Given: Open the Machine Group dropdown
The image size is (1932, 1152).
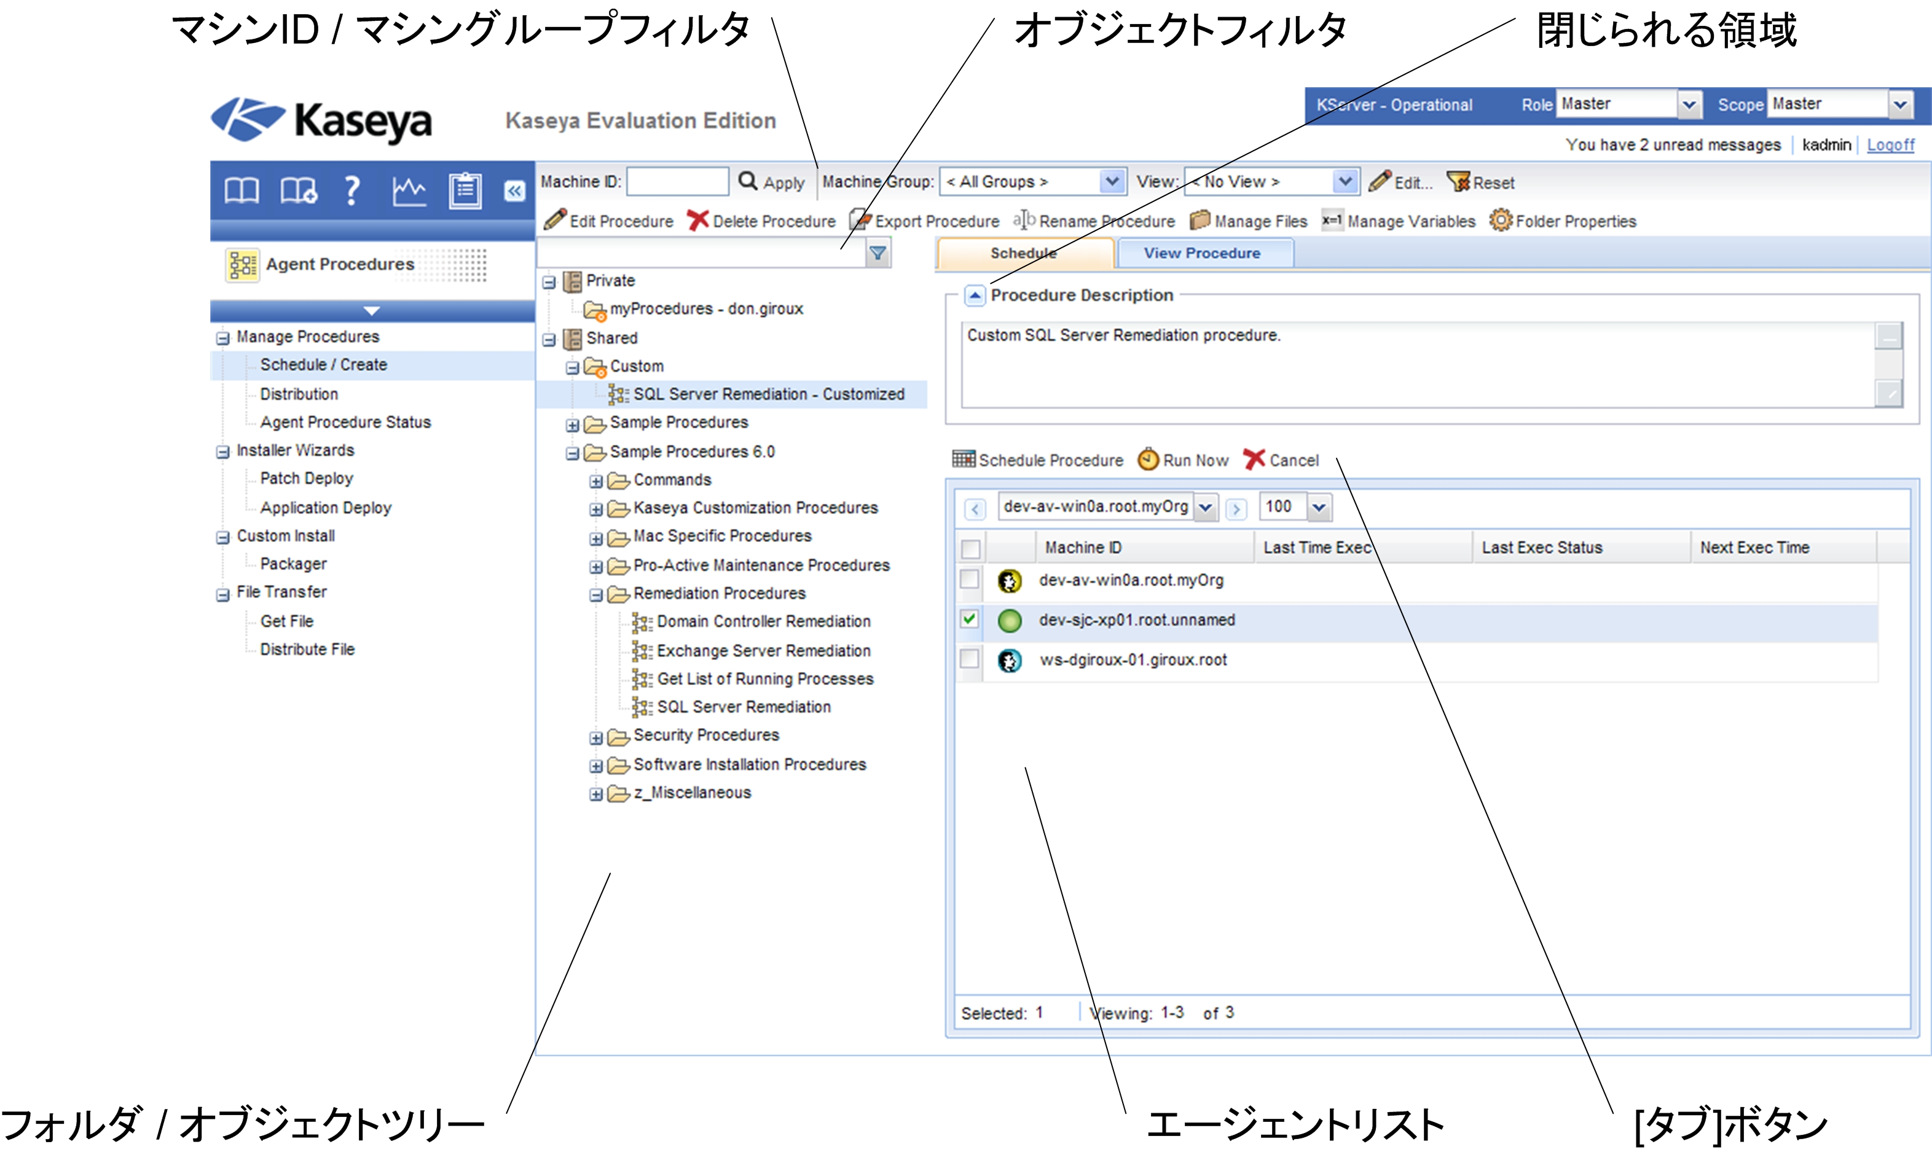Looking at the screenshot, I should click(x=1112, y=182).
